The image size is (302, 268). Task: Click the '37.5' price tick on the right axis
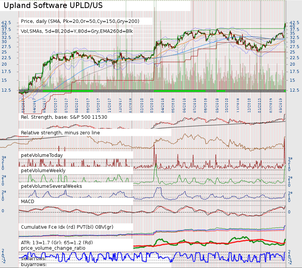coord(294,29)
